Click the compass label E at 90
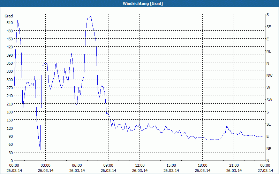This screenshot has width=279, height=174. [x=267, y=136]
